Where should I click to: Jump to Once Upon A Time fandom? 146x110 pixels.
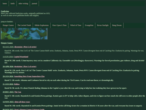point(59,25)
